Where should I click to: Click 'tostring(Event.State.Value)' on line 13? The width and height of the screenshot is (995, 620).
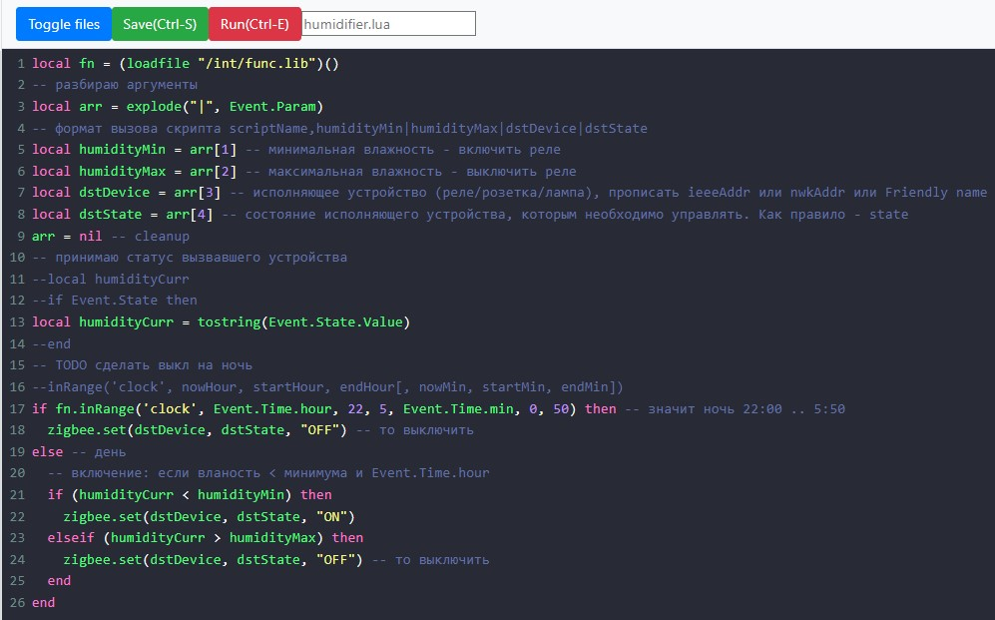click(x=304, y=322)
